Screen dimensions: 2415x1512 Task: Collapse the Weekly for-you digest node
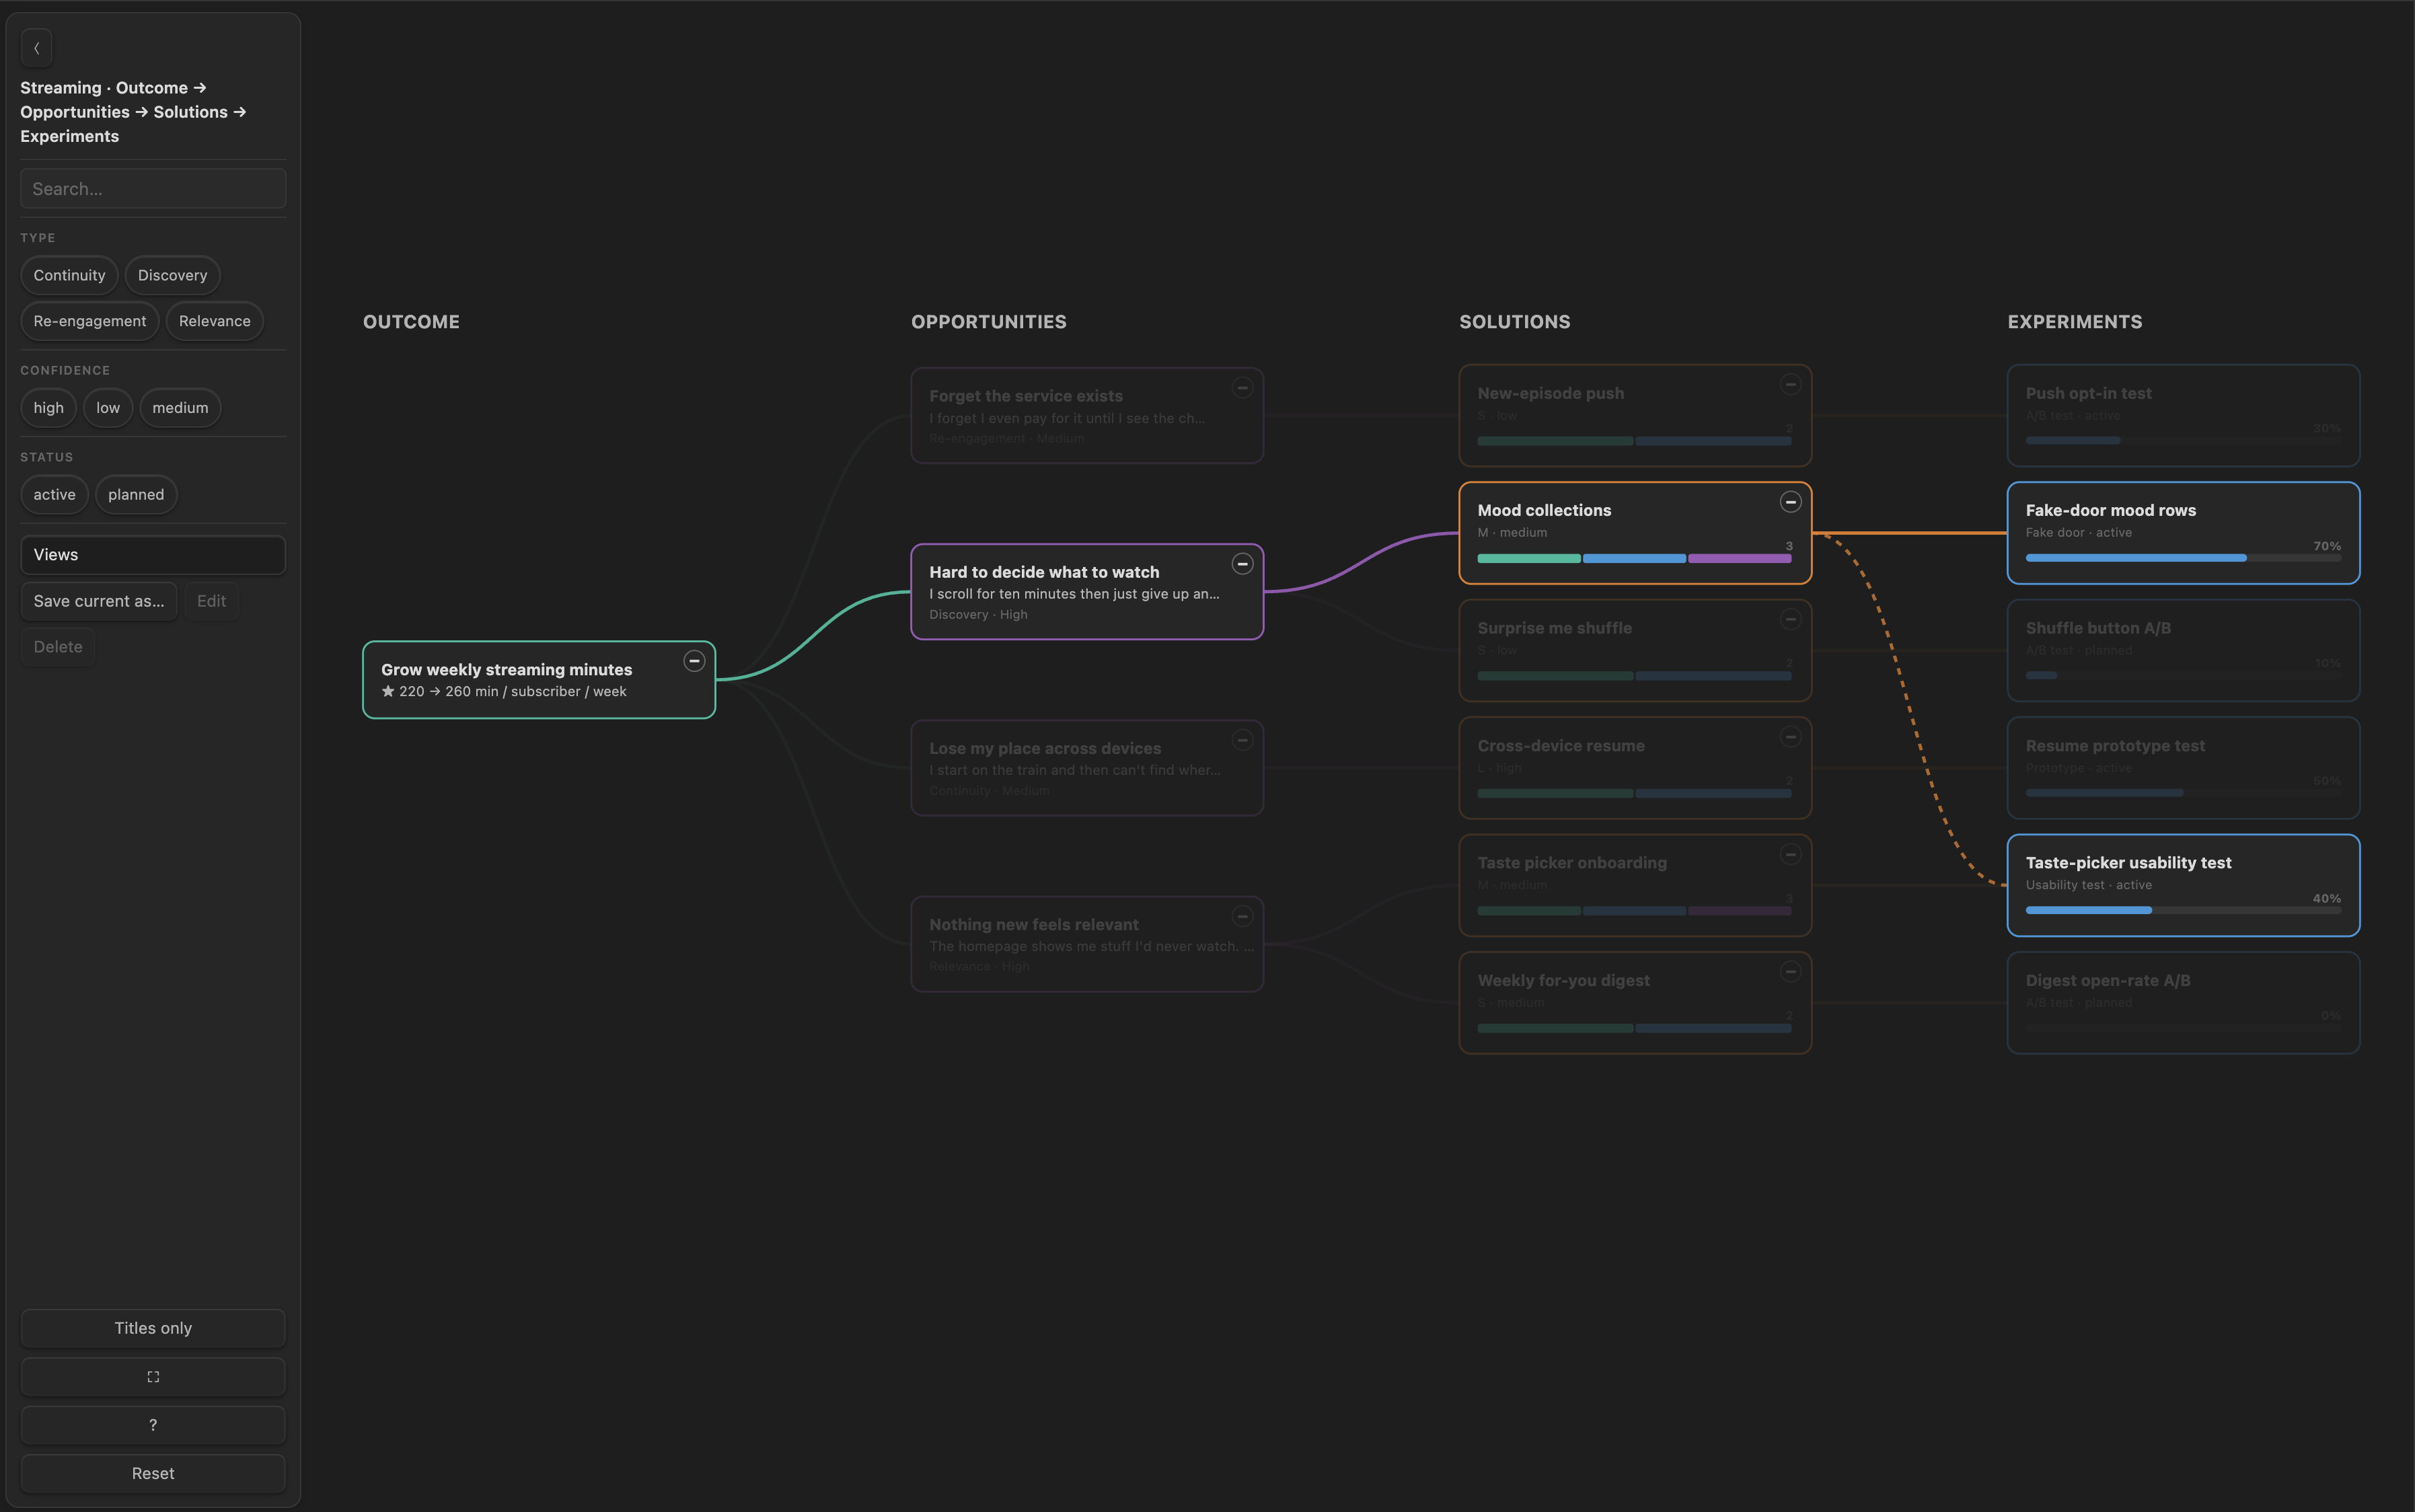(x=1790, y=972)
